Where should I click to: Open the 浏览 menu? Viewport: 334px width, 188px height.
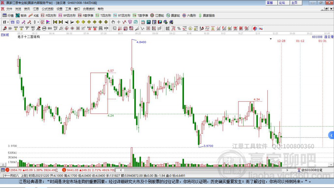click(x=18, y=9)
